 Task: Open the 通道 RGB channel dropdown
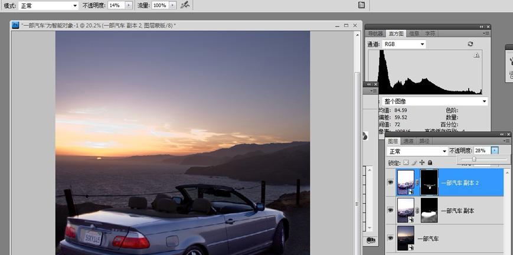404,44
